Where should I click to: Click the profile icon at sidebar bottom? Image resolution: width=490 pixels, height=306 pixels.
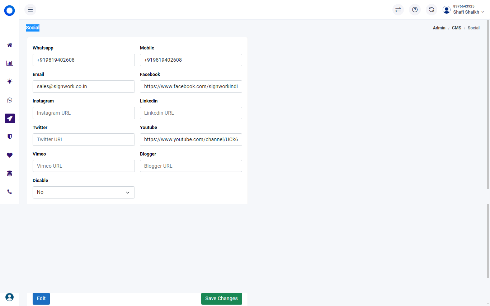tap(10, 297)
